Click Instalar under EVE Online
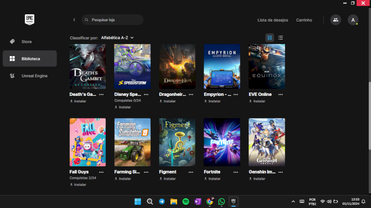Screen dimensions: 371x208 (x=259, y=101)
